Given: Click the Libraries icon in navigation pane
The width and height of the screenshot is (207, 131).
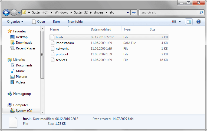Looking at the screenshot, I should coord(10,60).
